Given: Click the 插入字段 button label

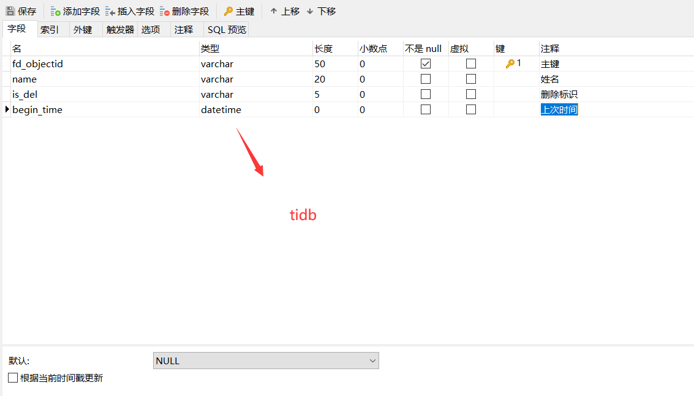Looking at the screenshot, I should [x=136, y=12].
